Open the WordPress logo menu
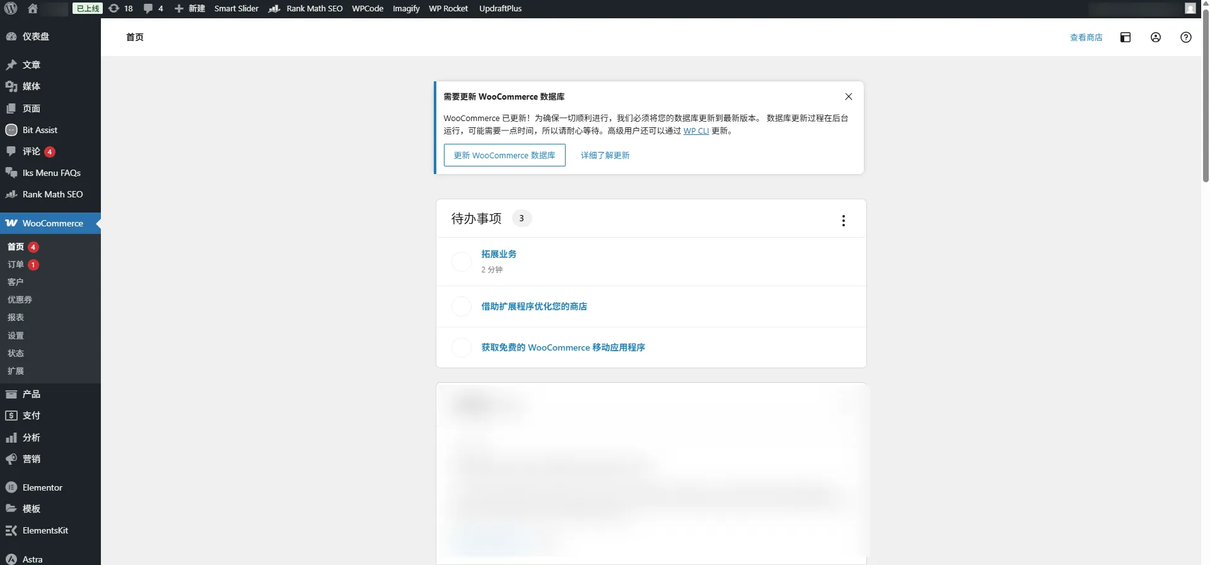 11,9
